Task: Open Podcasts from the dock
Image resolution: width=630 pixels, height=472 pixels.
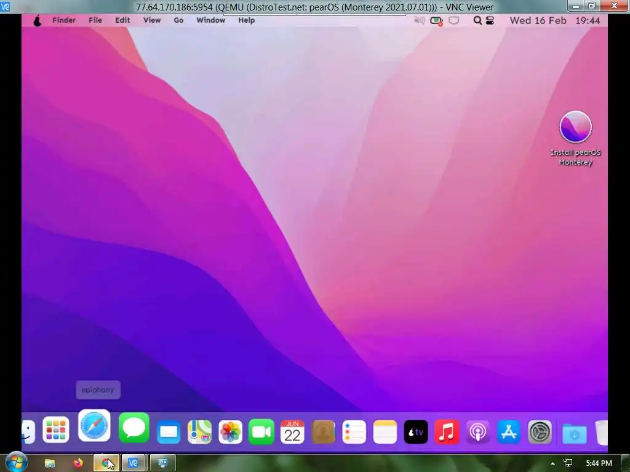Action: [477, 432]
